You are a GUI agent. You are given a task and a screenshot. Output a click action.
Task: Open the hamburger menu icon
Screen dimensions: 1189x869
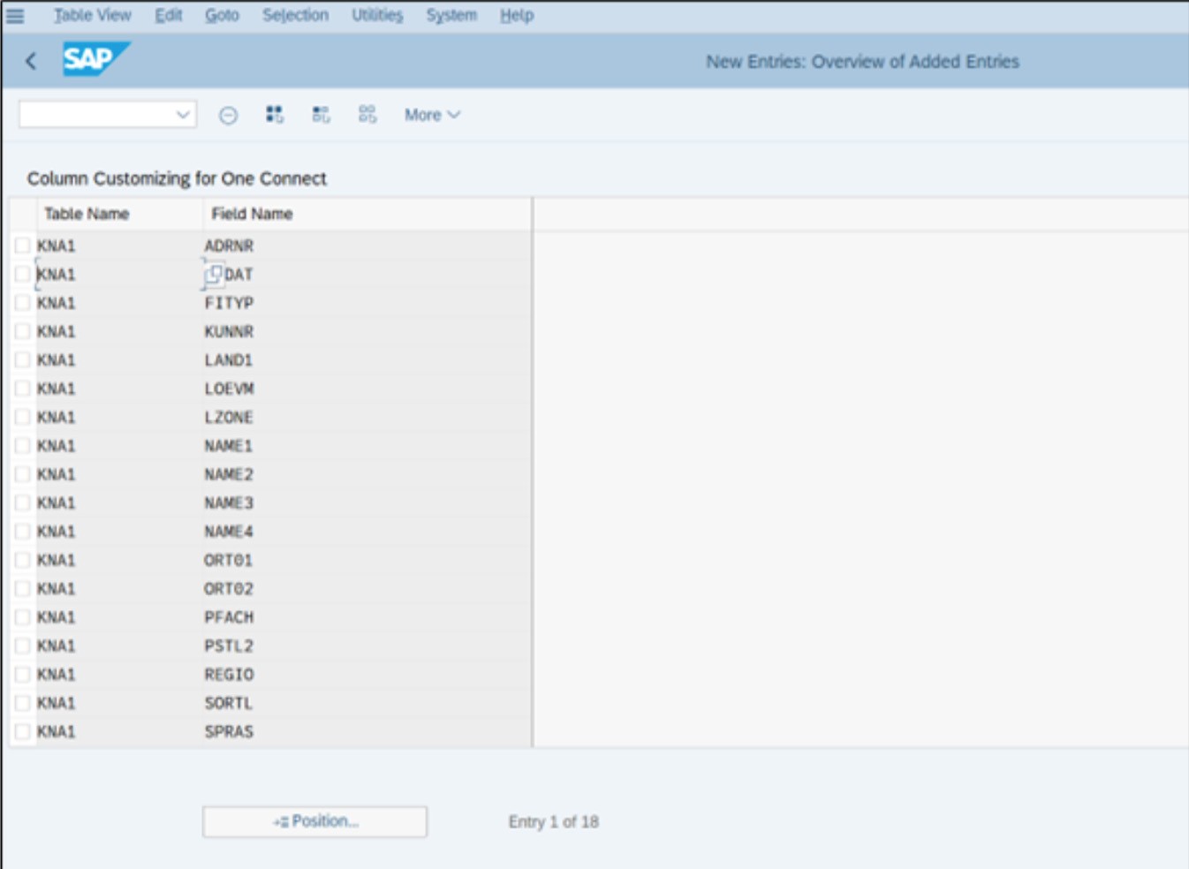15,15
